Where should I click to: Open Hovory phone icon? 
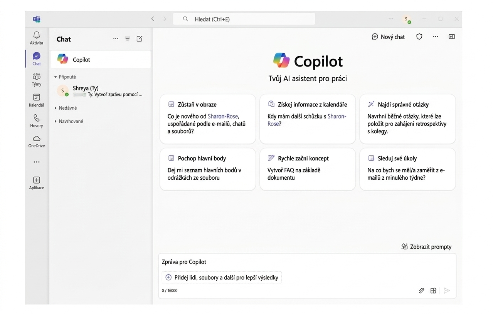37,118
